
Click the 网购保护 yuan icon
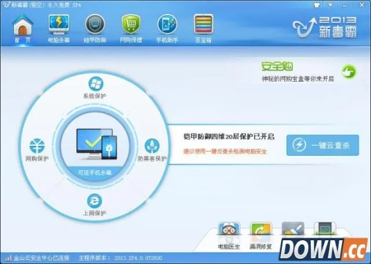[37, 146]
